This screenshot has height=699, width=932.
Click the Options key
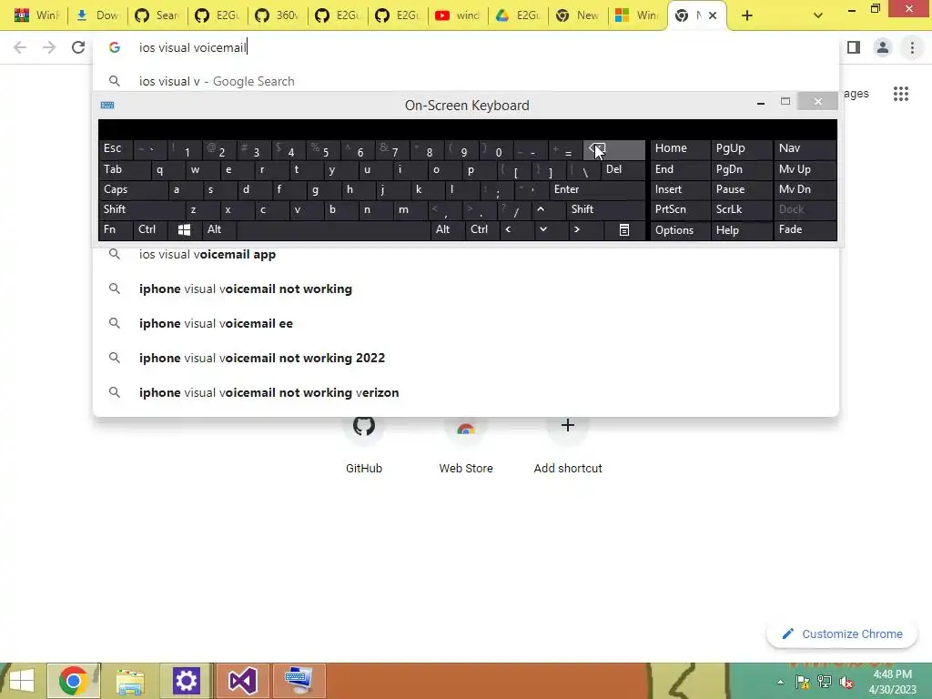[680, 230]
